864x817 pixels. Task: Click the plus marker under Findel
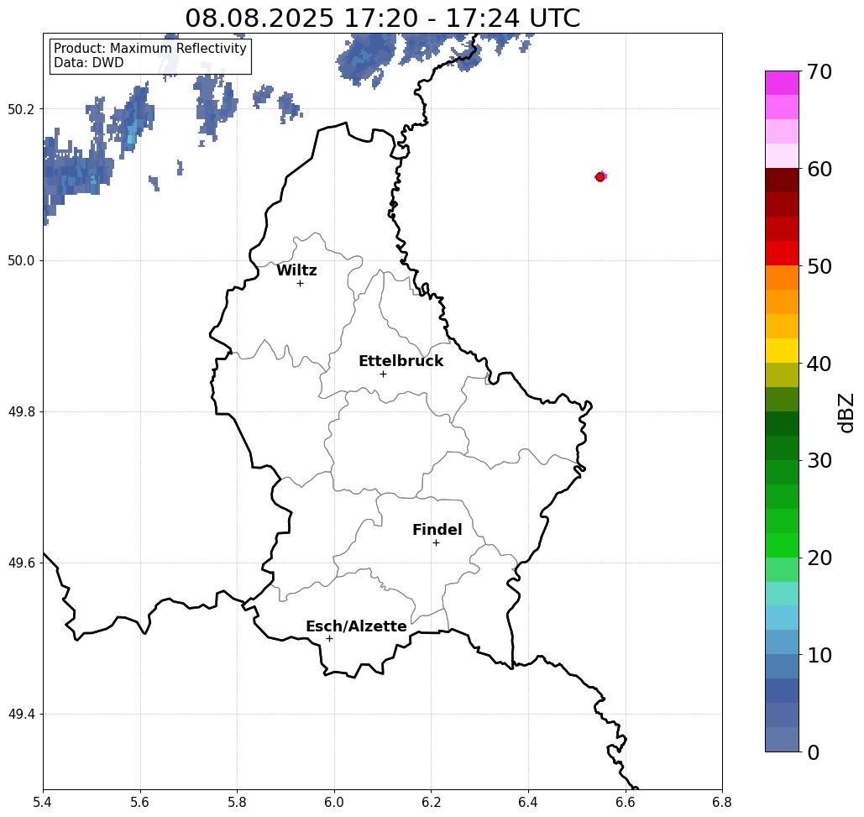click(436, 543)
